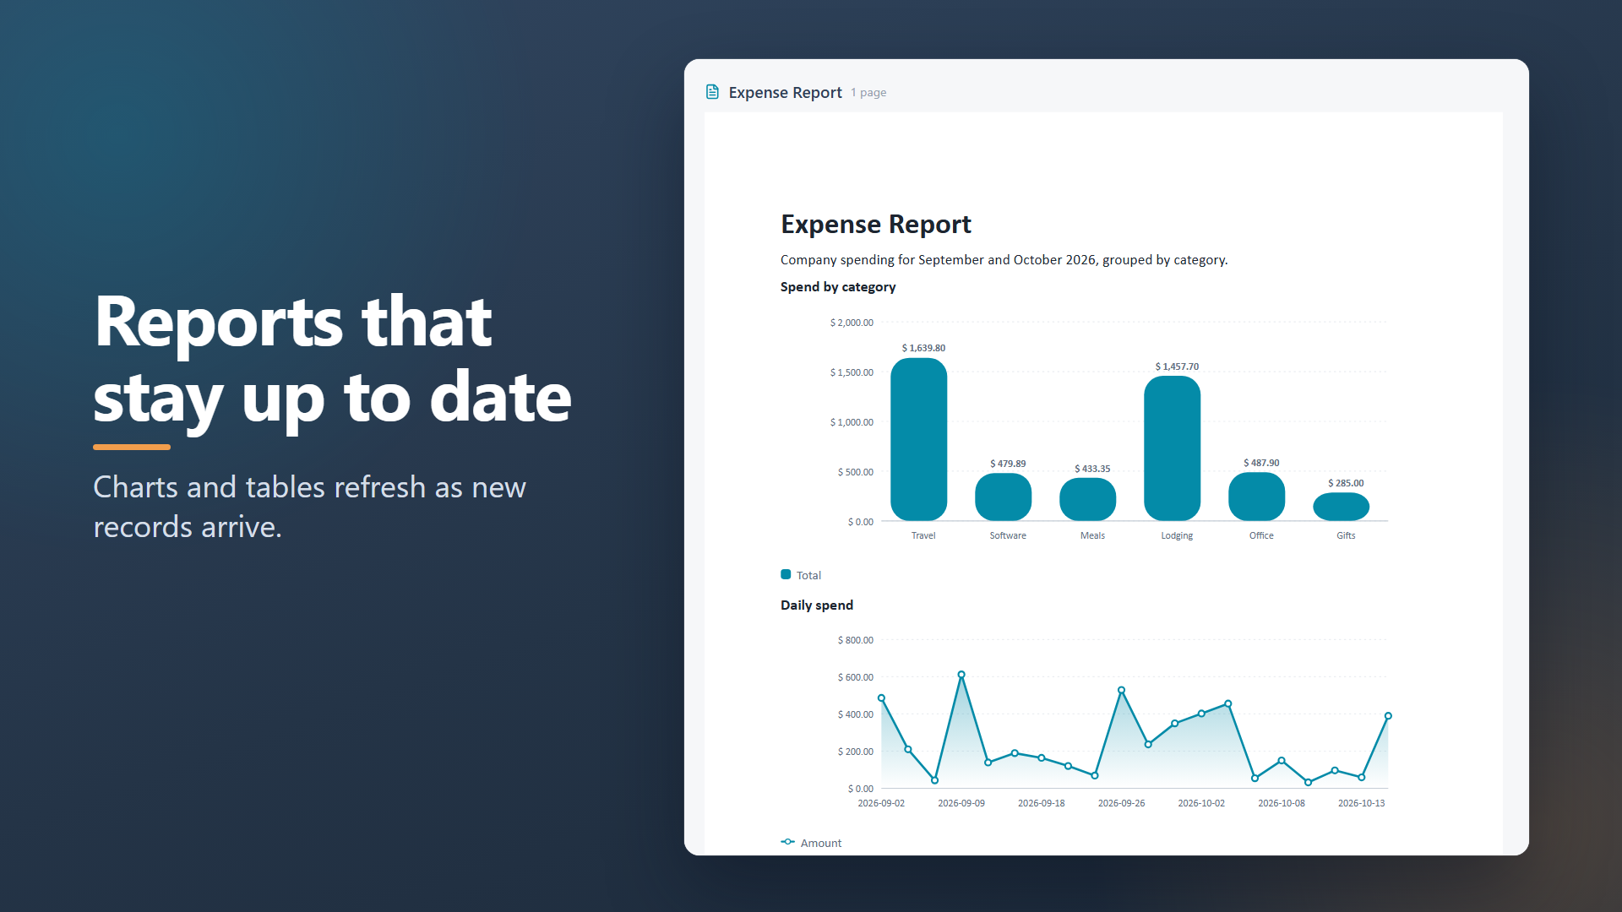Click the 'Expense Report' header title text

(785, 92)
